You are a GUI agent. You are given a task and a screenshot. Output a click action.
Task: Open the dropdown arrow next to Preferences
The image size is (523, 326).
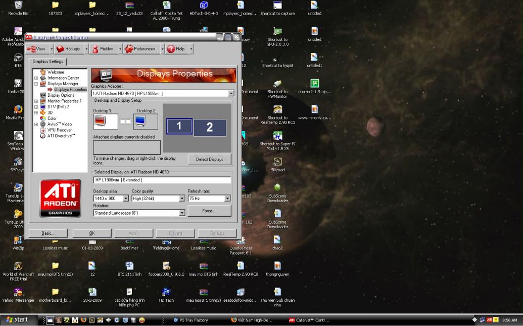click(162, 49)
